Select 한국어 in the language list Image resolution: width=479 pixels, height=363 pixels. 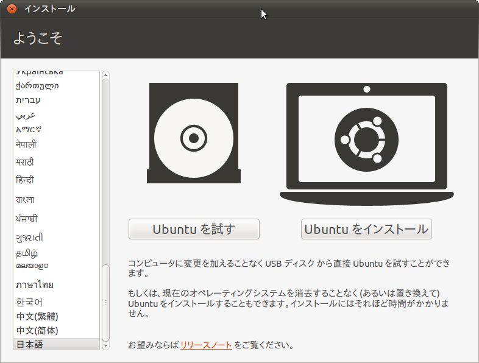[x=56, y=302]
